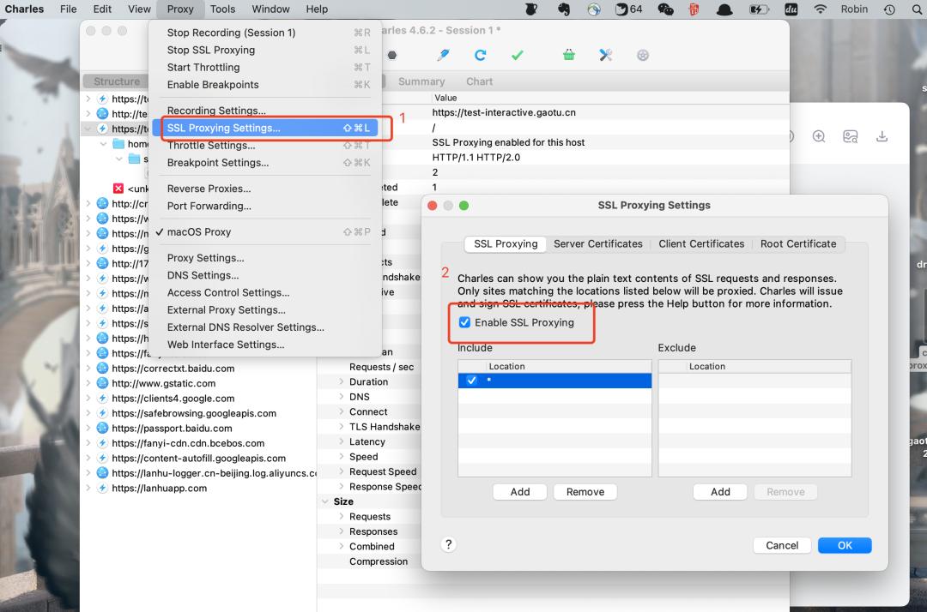Click the green basket toolbar icon
Image resolution: width=927 pixels, height=612 pixels.
[569, 55]
